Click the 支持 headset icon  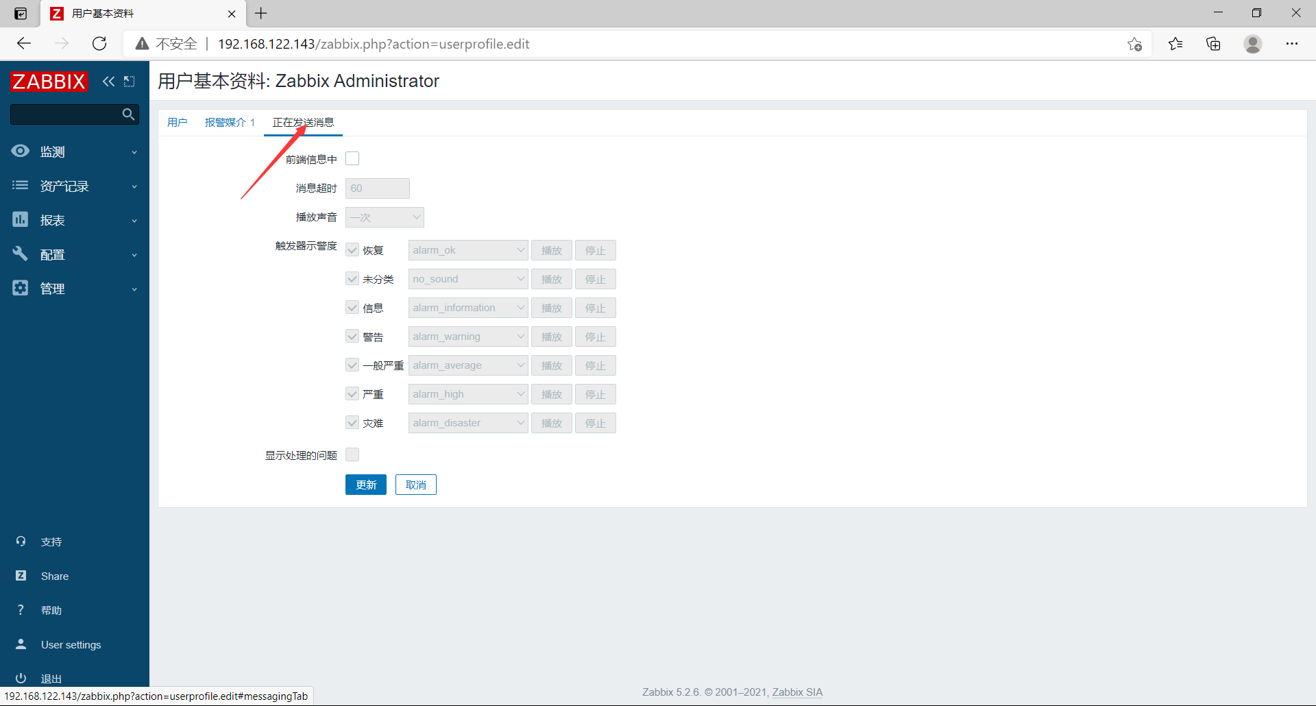point(21,541)
